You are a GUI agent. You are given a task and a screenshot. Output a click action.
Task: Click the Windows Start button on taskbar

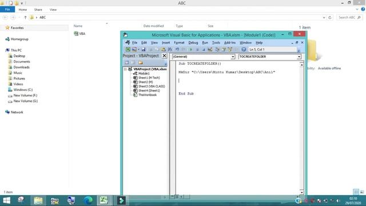(6, 200)
